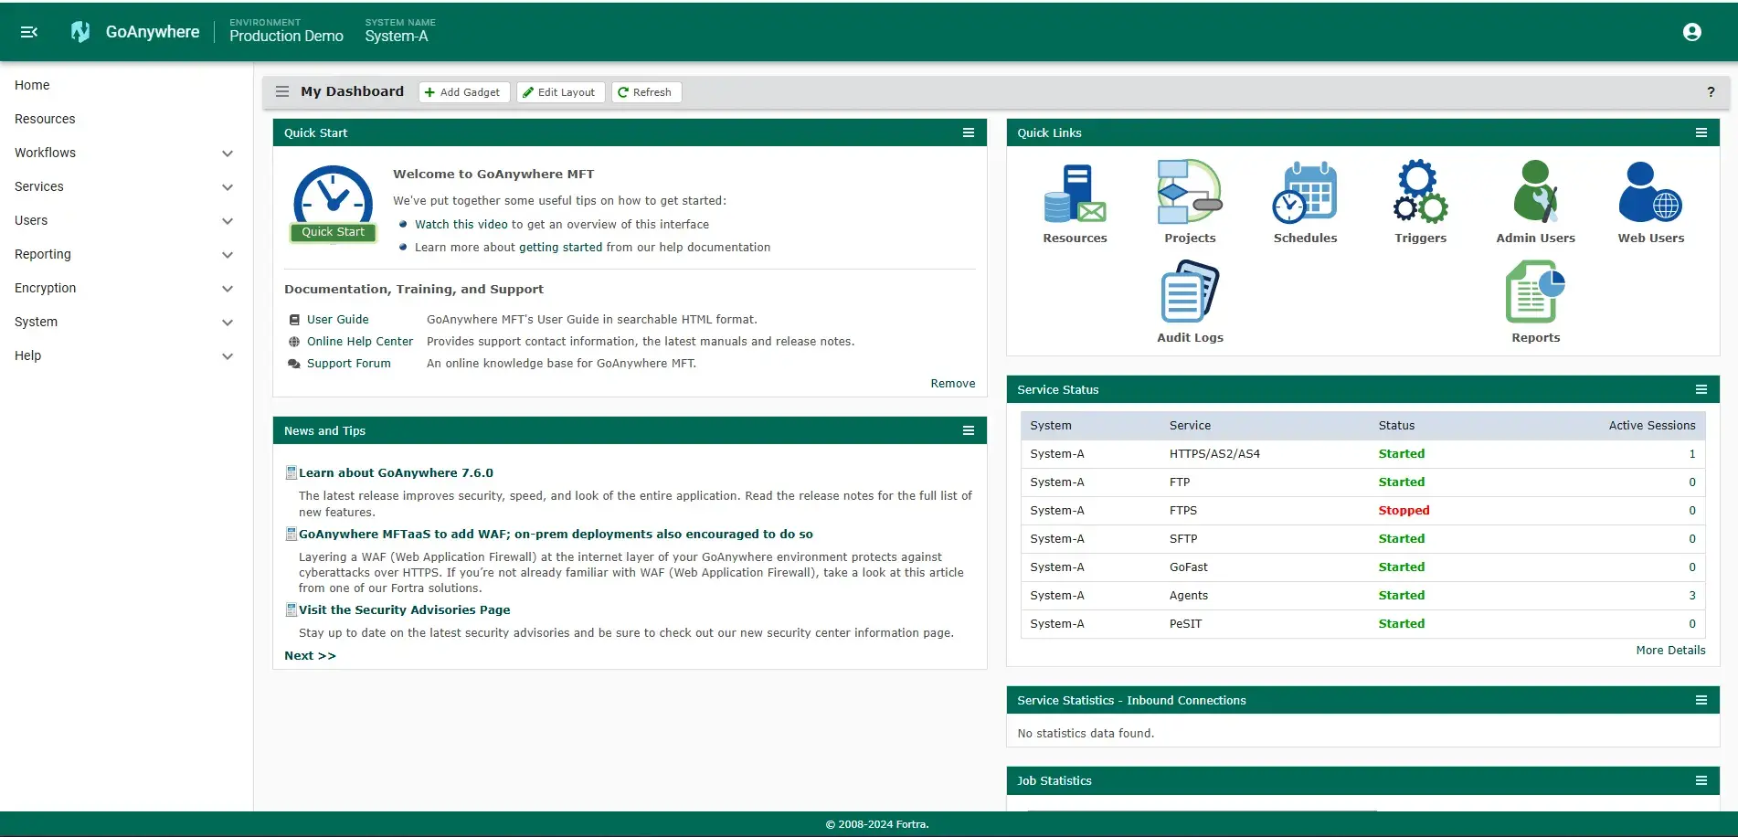Click the Add Gadget button
The width and height of the screenshot is (1738, 837).
463,92
